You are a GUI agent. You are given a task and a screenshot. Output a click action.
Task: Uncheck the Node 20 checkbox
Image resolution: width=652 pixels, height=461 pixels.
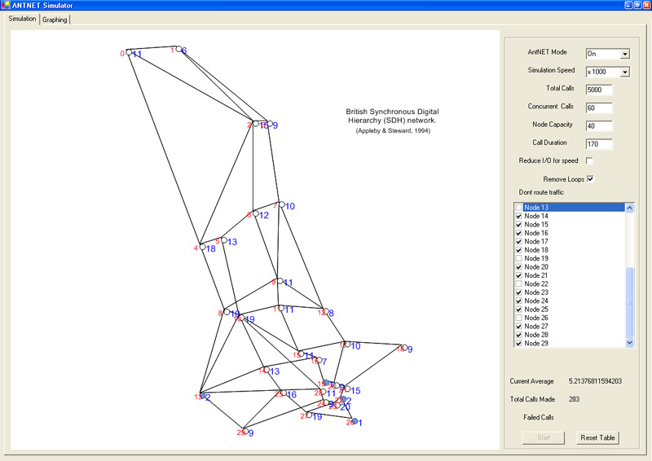point(518,267)
